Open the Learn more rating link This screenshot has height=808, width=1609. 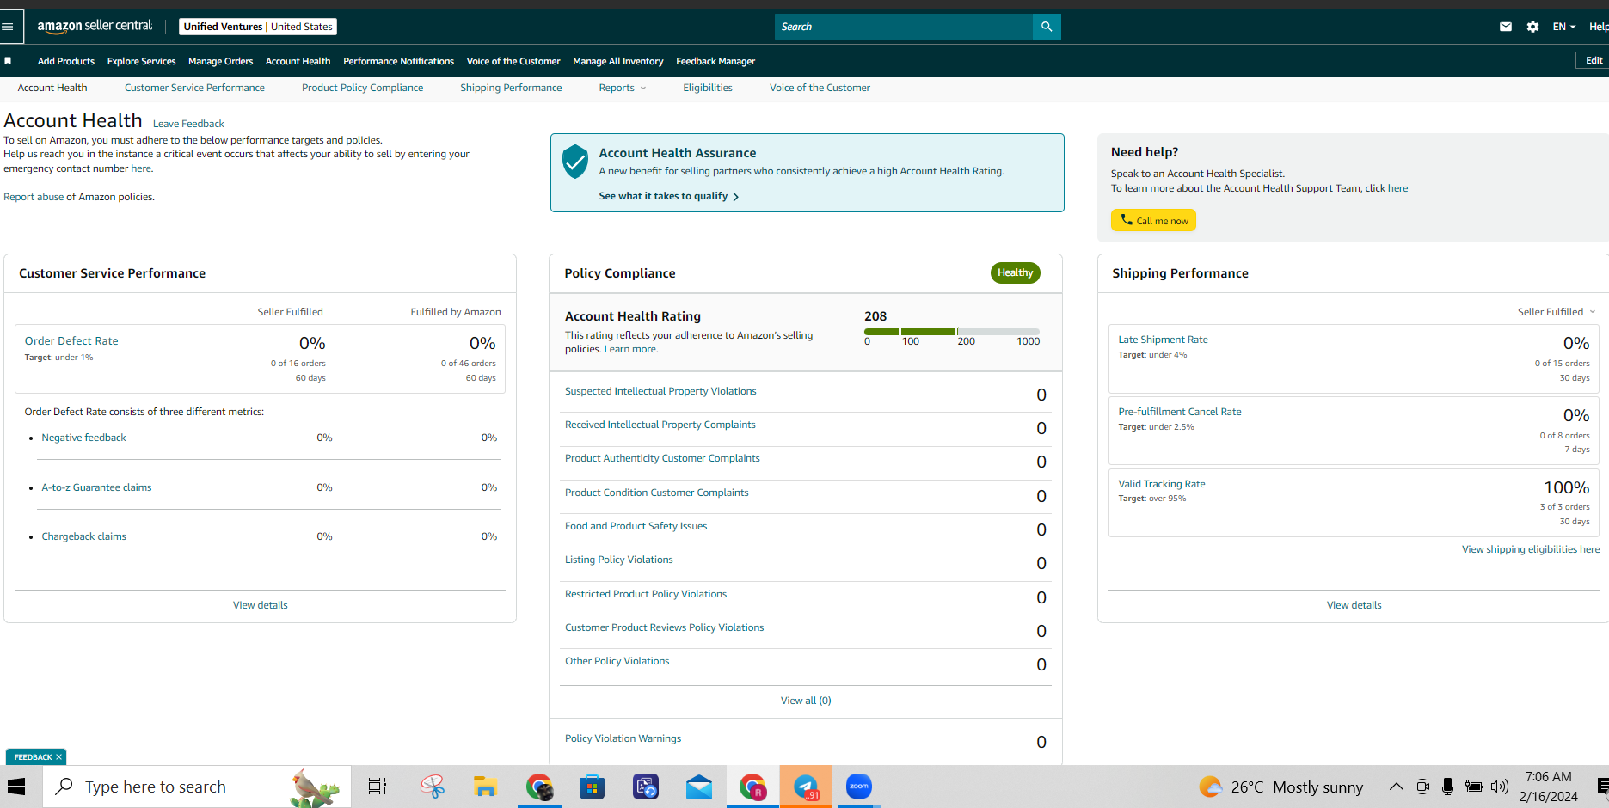(x=629, y=349)
